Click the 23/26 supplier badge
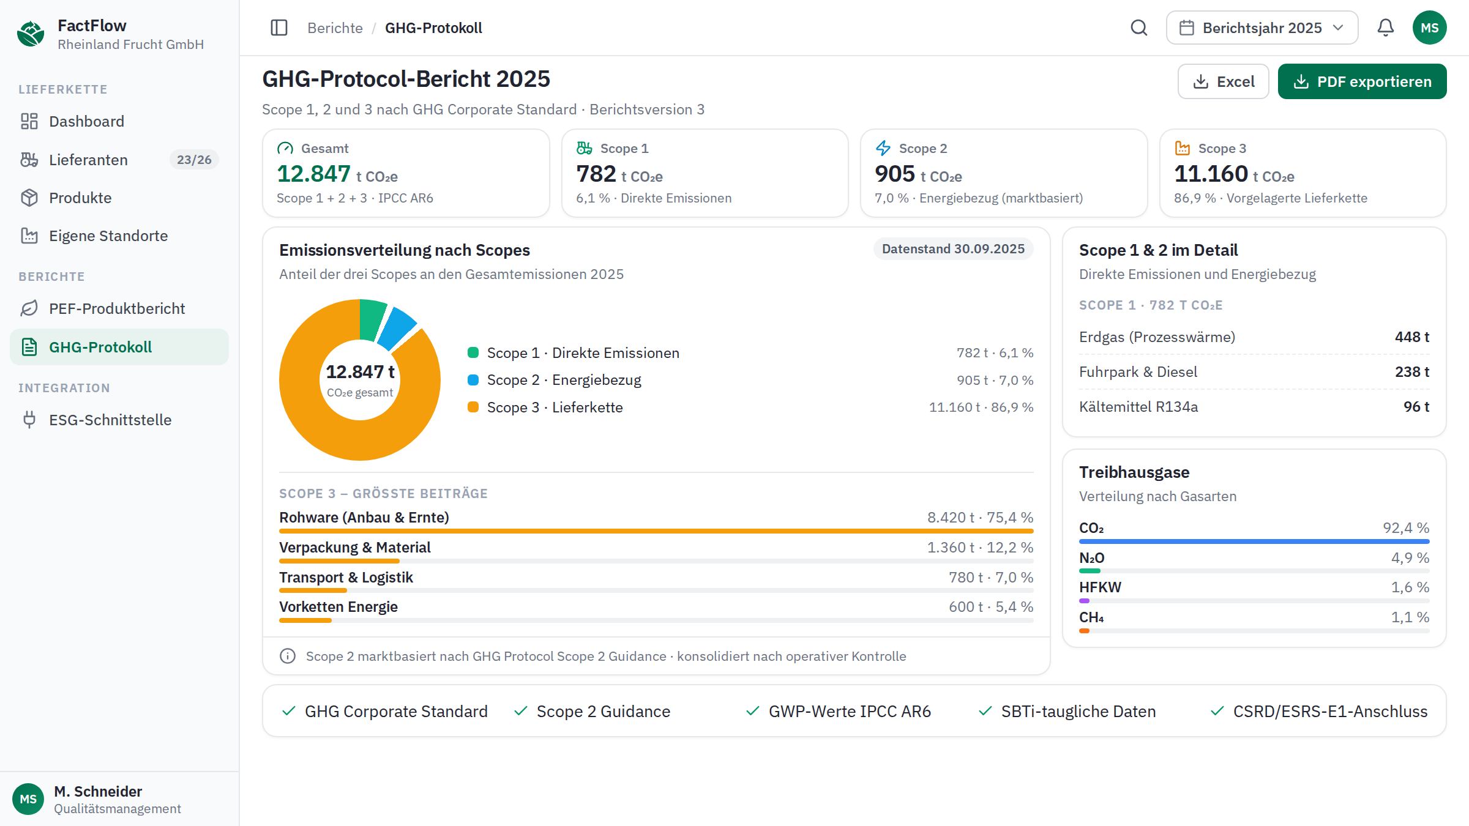The height and width of the screenshot is (826, 1469). point(194,160)
